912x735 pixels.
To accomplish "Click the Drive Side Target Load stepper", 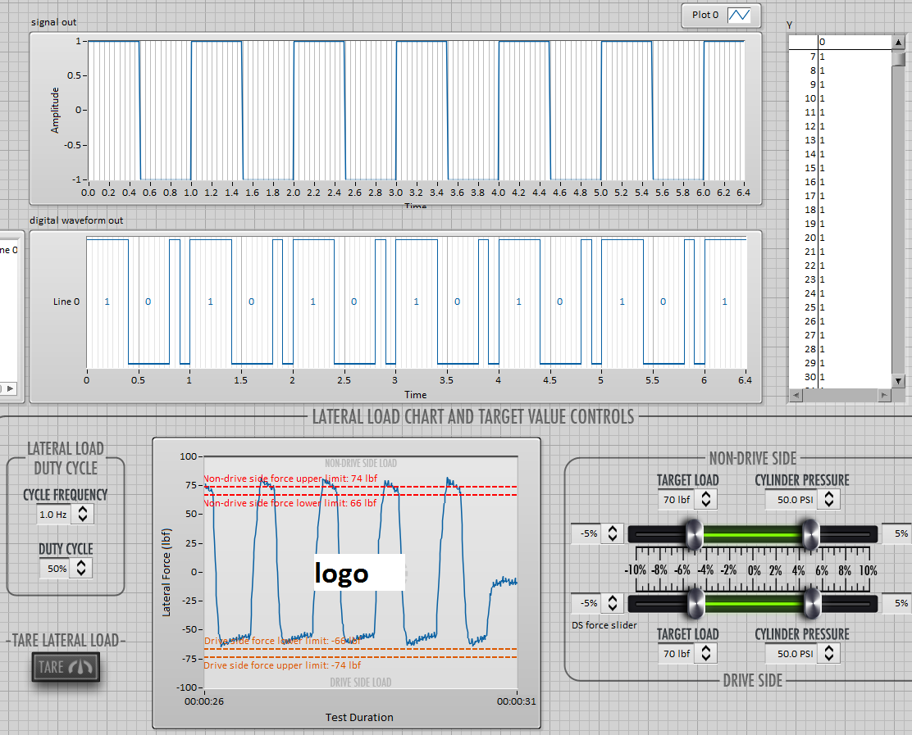I will tap(706, 653).
